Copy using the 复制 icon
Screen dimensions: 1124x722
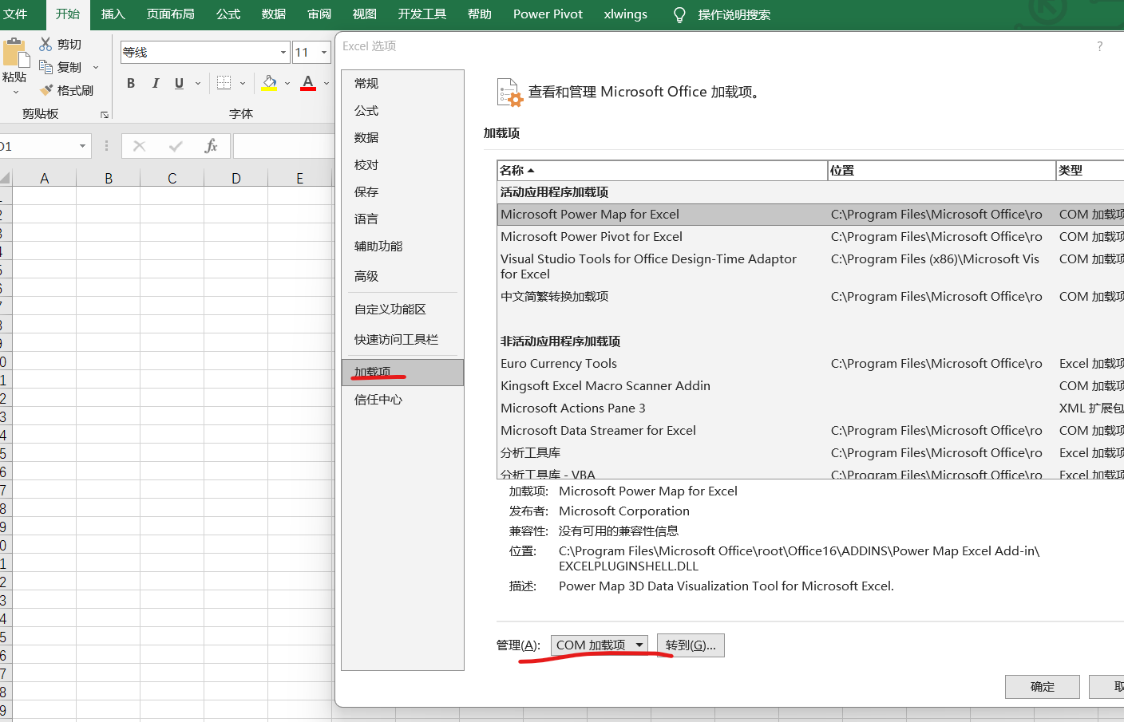(46, 67)
